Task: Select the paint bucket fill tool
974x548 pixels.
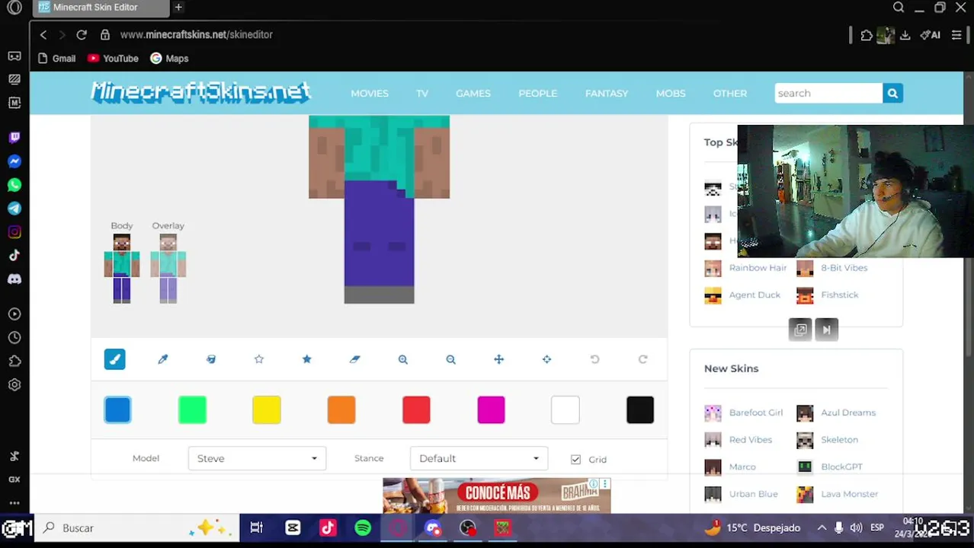Action: pos(211,359)
